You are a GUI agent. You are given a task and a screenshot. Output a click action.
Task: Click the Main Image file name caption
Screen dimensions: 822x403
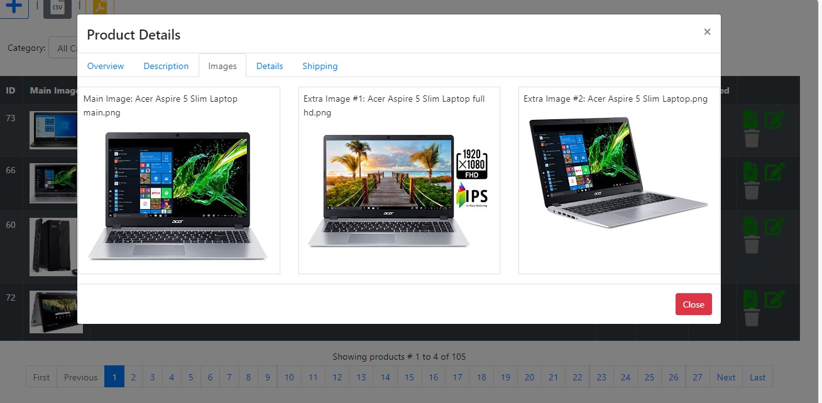click(x=160, y=105)
